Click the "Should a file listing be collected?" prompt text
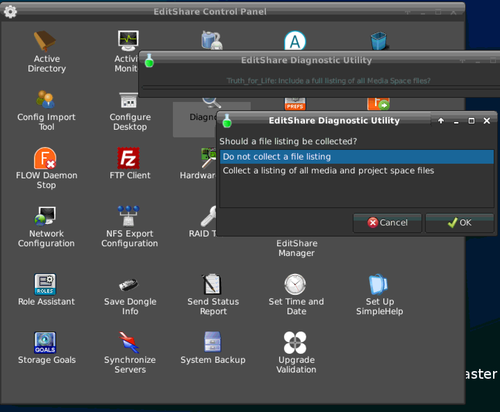The width and height of the screenshot is (500, 412). [288, 141]
